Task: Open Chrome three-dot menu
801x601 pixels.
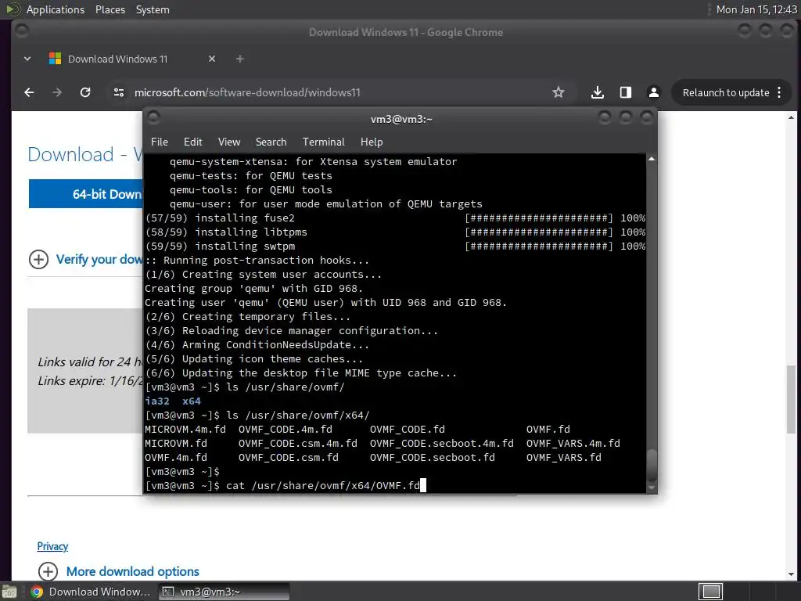Action: click(x=779, y=92)
